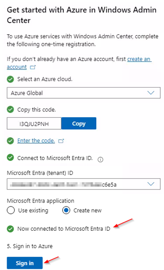Click external link icon after create an account
The image size is (164, 270).
33,67
